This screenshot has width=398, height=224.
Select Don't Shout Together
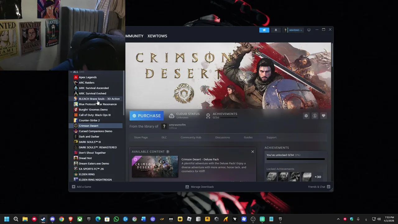[x=96, y=153]
